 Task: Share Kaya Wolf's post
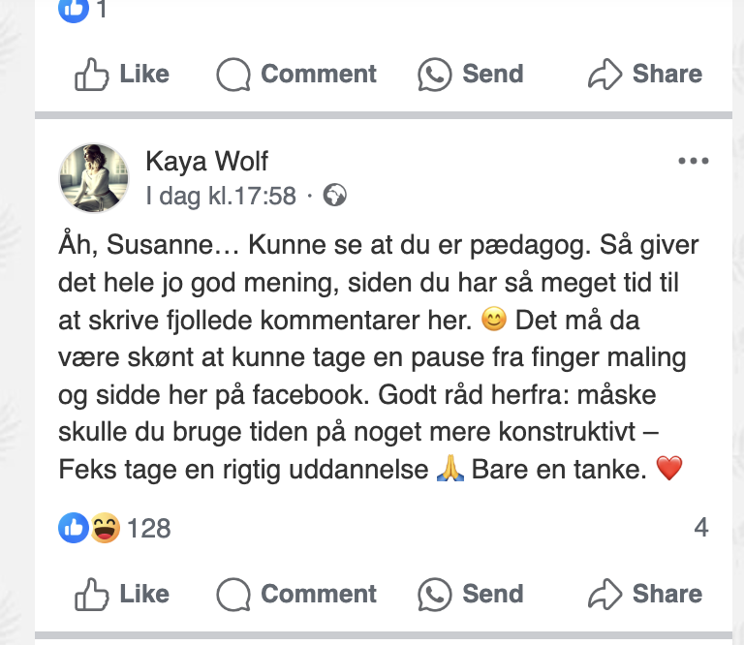click(645, 594)
